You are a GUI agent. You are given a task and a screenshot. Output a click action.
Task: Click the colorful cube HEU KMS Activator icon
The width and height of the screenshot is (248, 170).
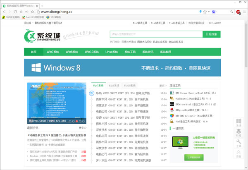172,116
